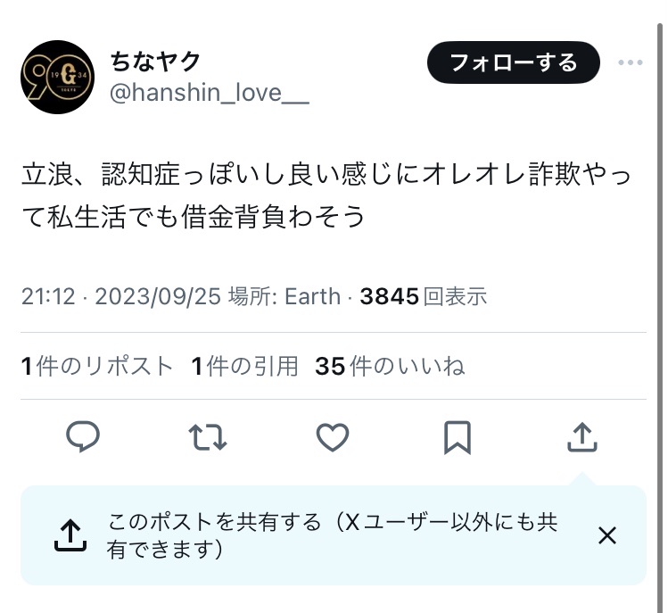This screenshot has width=668, height=613.
Task: Click the @hanshin_love__ handle
Action: 210,93
